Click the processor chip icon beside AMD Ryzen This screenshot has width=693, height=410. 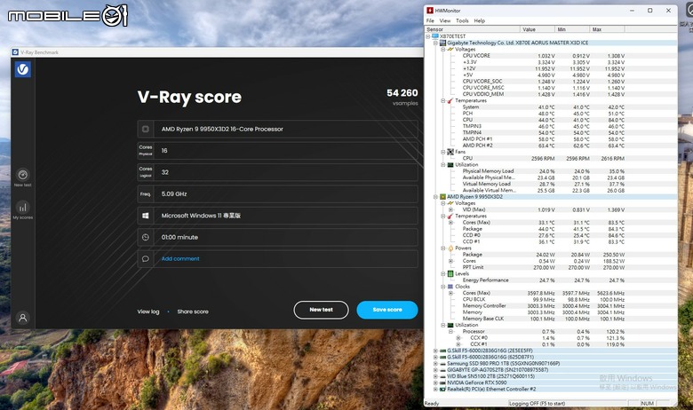146,129
